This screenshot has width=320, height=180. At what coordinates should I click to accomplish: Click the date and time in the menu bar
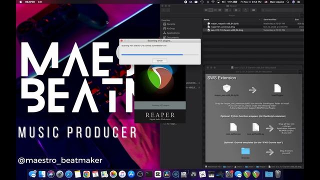pos(251,2)
